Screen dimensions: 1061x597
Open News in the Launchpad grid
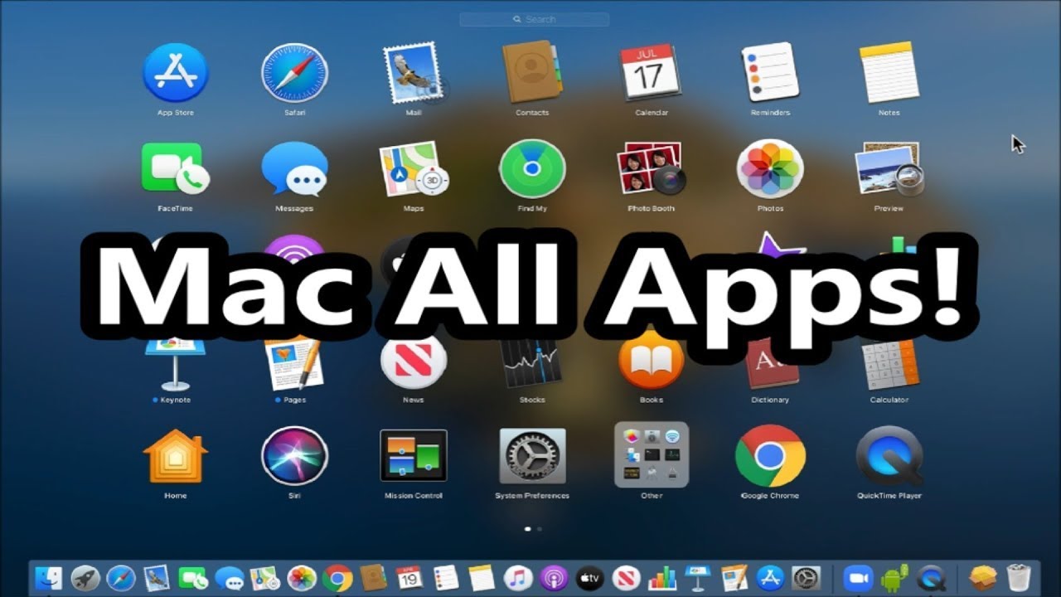pos(414,360)
